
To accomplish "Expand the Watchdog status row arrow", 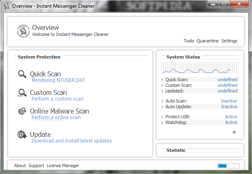I will tap(162, 122).
